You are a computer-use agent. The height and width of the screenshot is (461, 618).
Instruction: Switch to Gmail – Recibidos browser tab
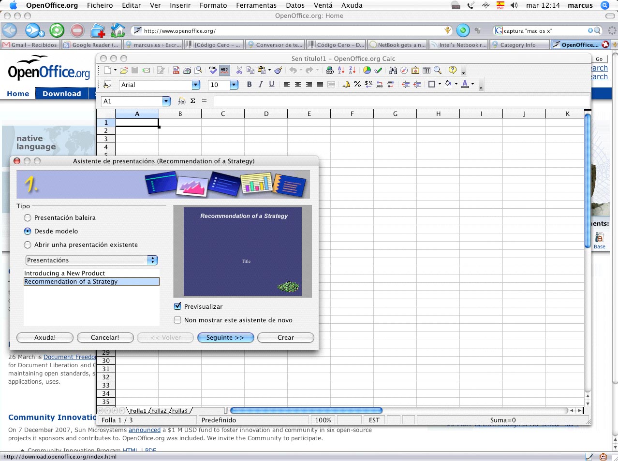30,45
